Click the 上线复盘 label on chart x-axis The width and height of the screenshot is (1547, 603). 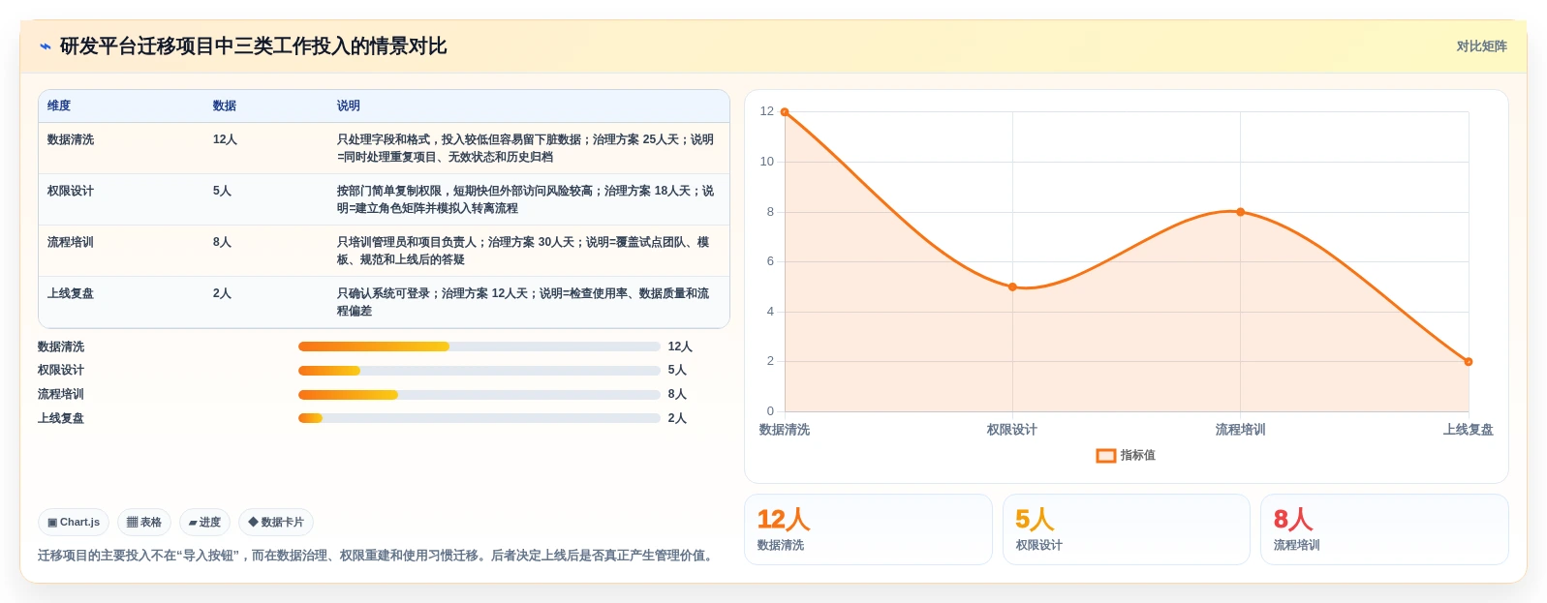tap(1469, 430)
